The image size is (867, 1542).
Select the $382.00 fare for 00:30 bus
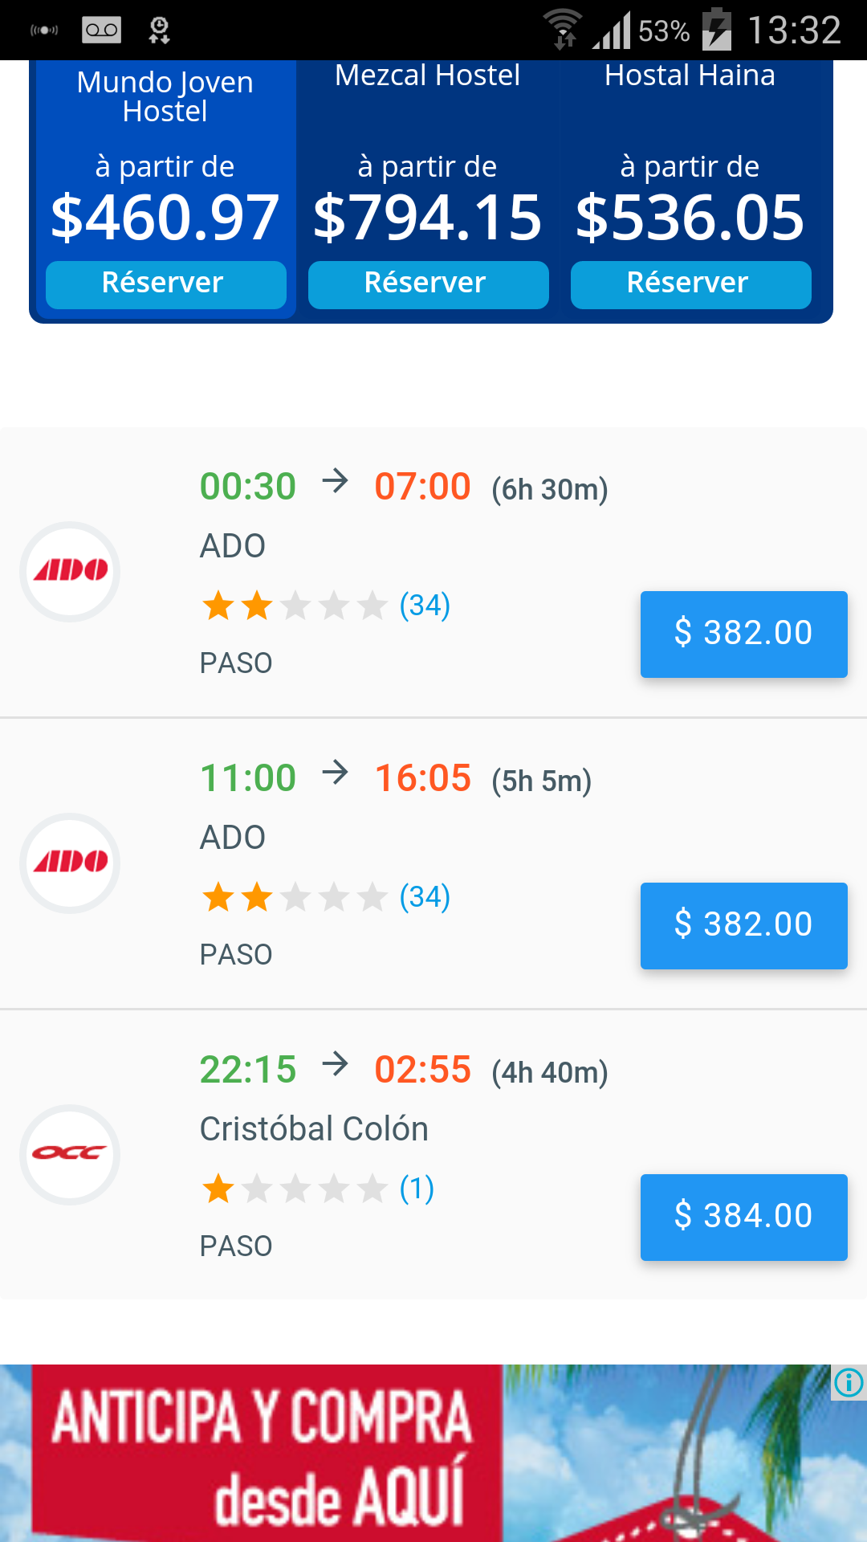point(743,634)
